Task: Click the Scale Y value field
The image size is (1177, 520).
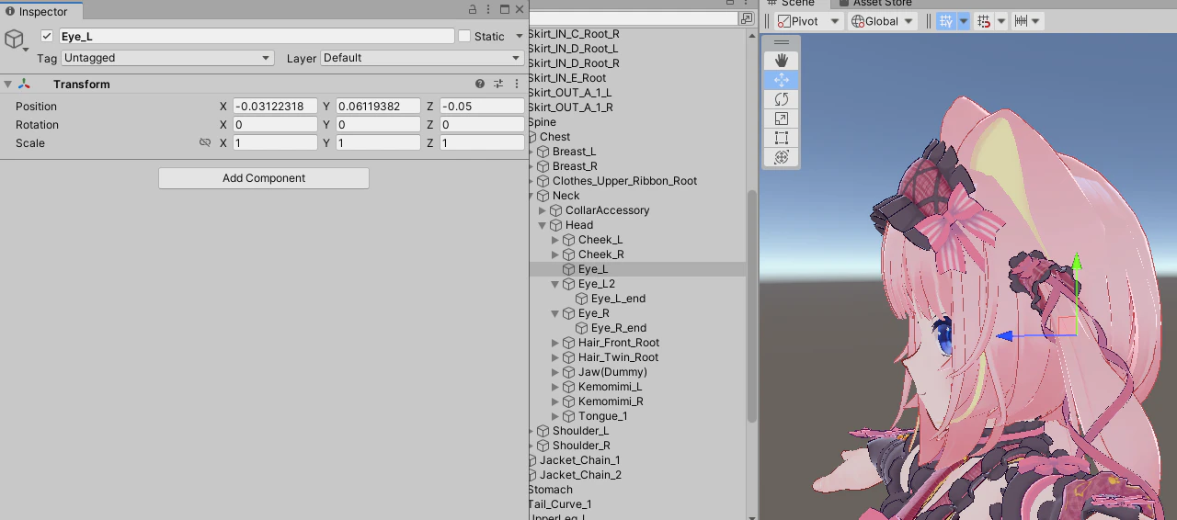Action: coord(378,143)
